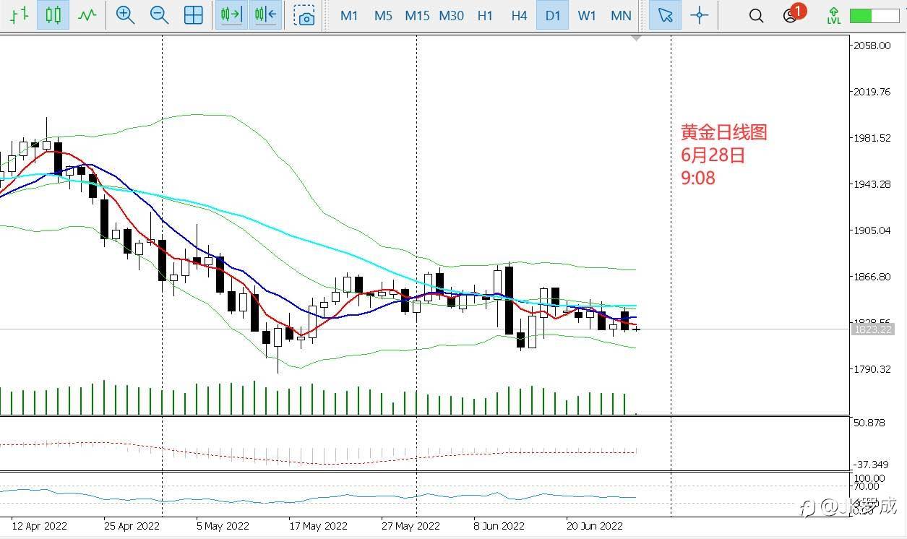Zoom out of the chart
This screenshot has width=907, height=539.
tap(159, 15)
